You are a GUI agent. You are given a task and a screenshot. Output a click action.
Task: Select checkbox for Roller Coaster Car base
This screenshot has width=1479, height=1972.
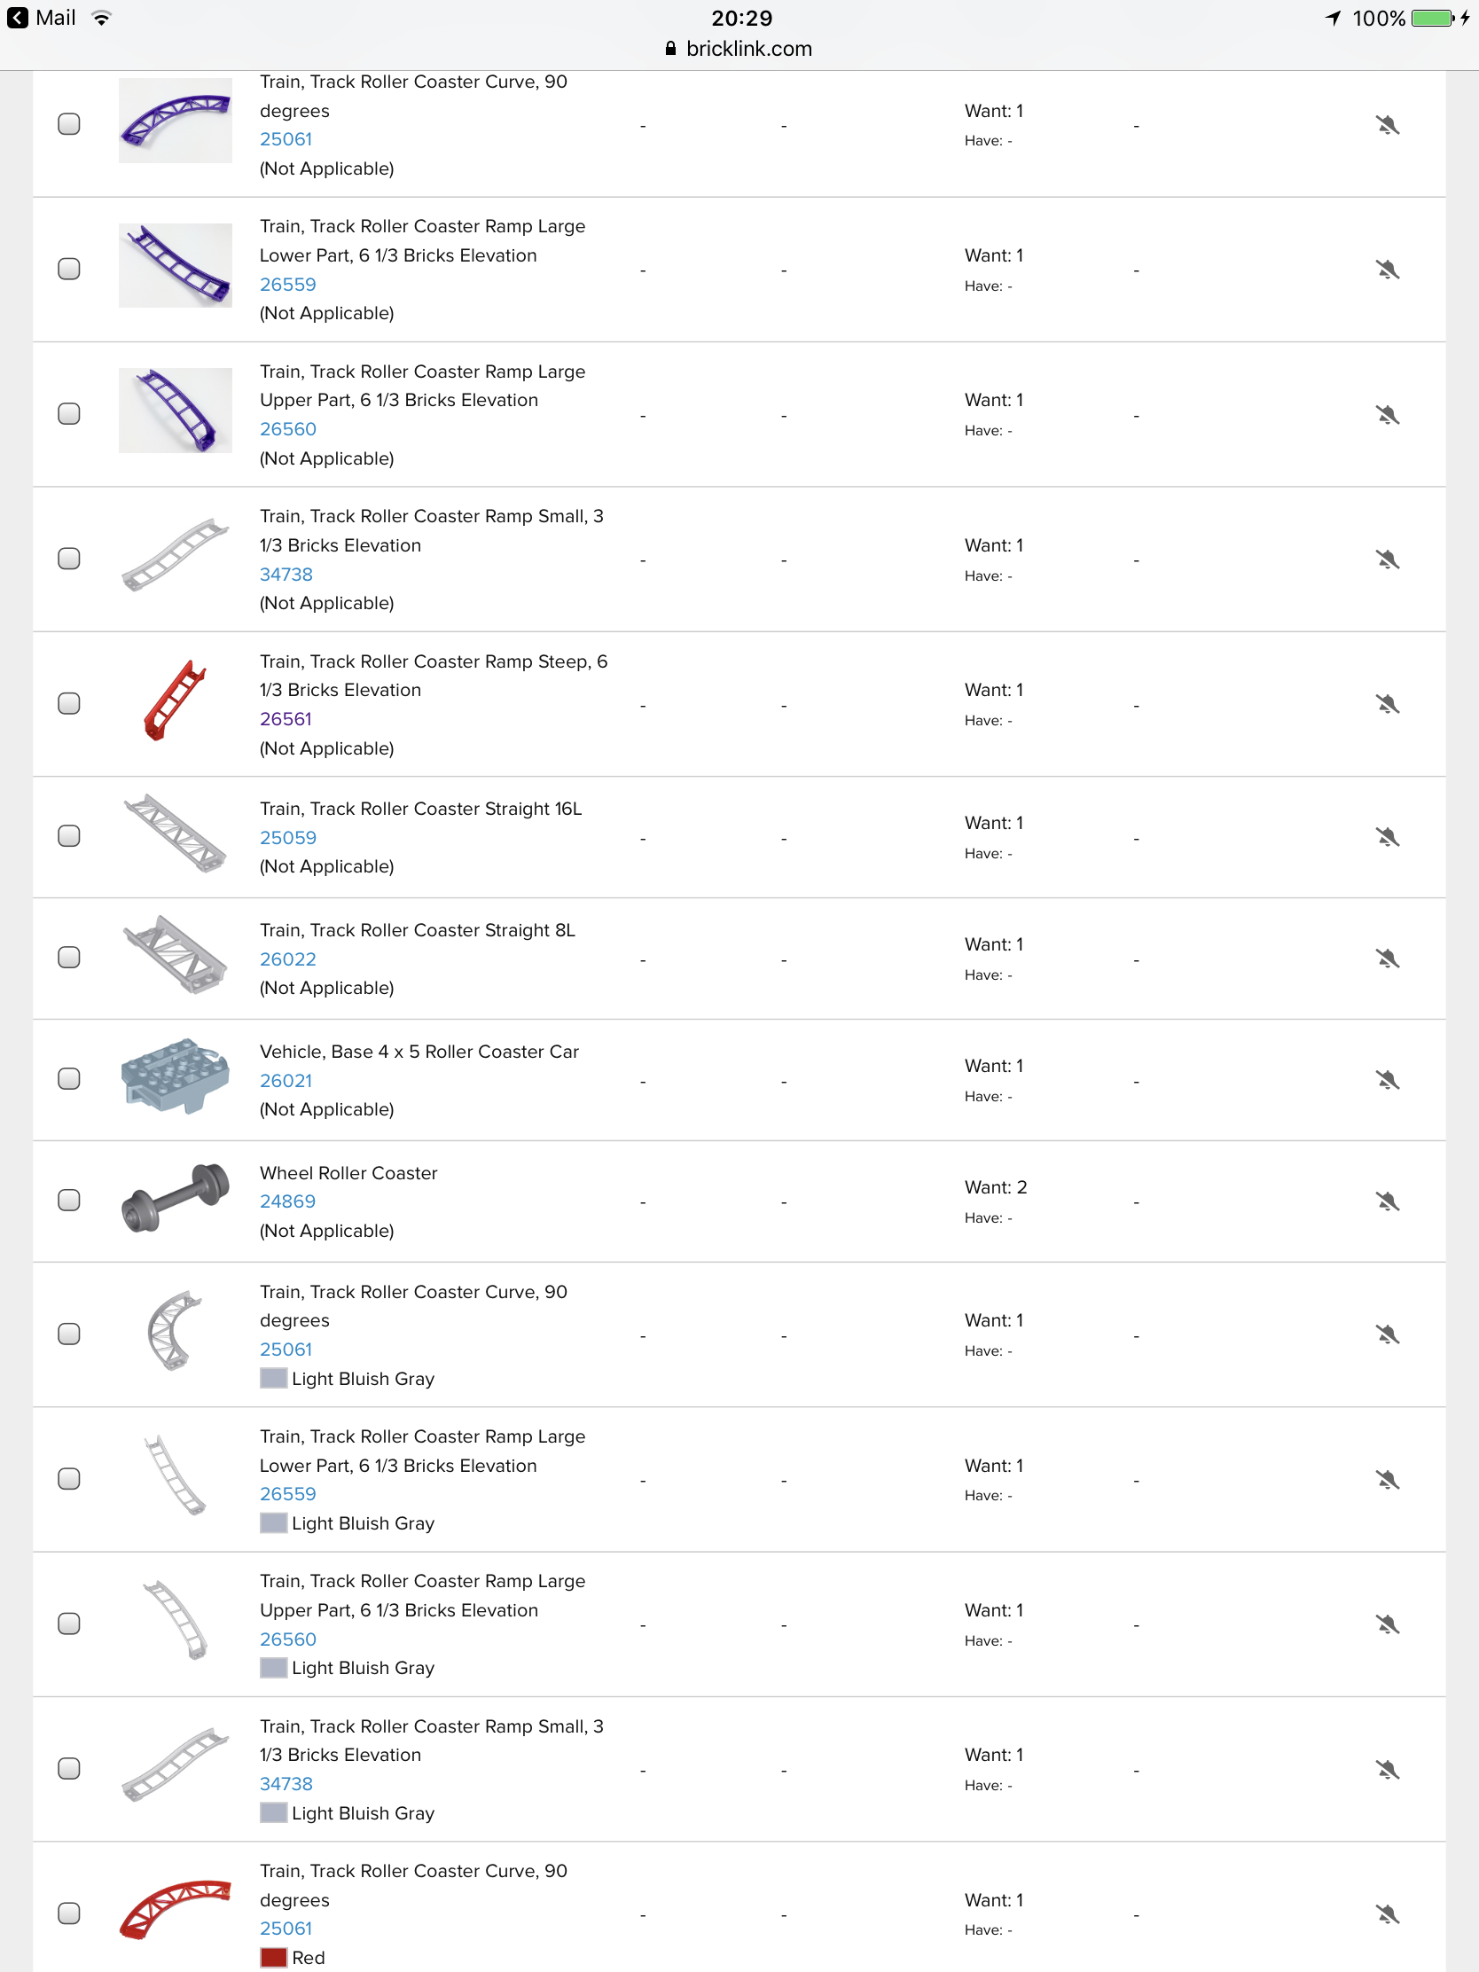[68, 1079]
